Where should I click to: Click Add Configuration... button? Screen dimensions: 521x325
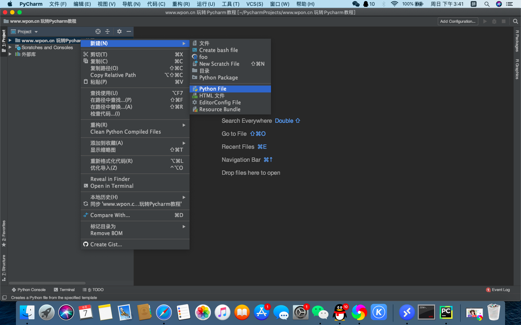pos(458,21)
